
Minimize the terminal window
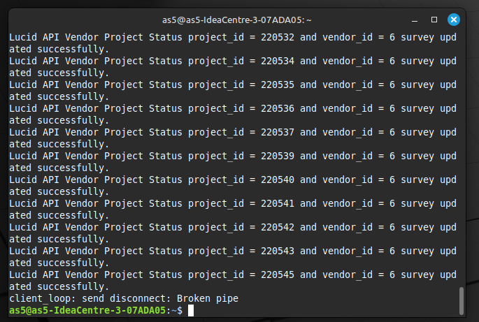415,21
